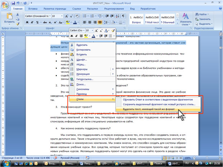Open Абзац... from context menu

point(92,65)
